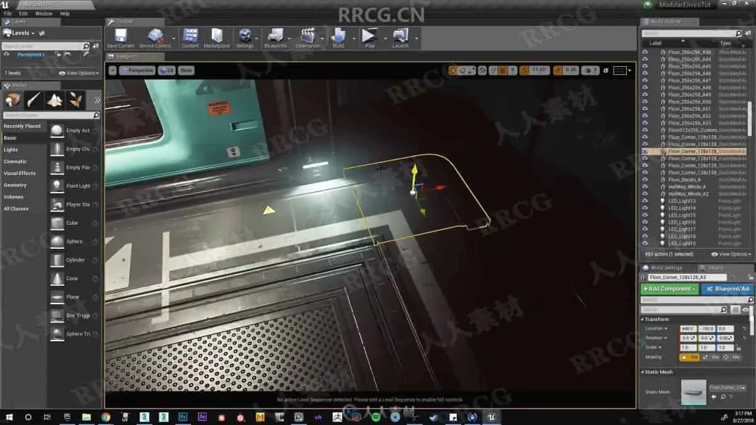Select the All Classes category
756x425 pixels.
point(23,208)
